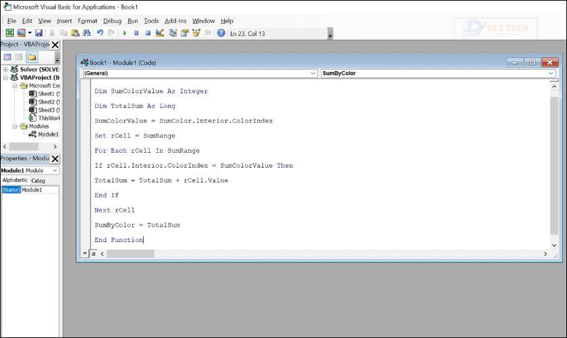Collapse the Modules folder
This screenshot has width=567, height=338.
click(x=14, y=126)
